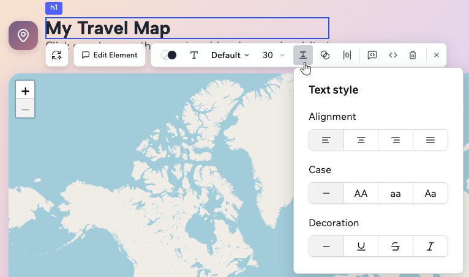Image resolution: width=469 pixels, height=277 pixels.
Task: Click the AI regenerate sparkle icon
Action: pyautogui.click(x=57, y=55)
